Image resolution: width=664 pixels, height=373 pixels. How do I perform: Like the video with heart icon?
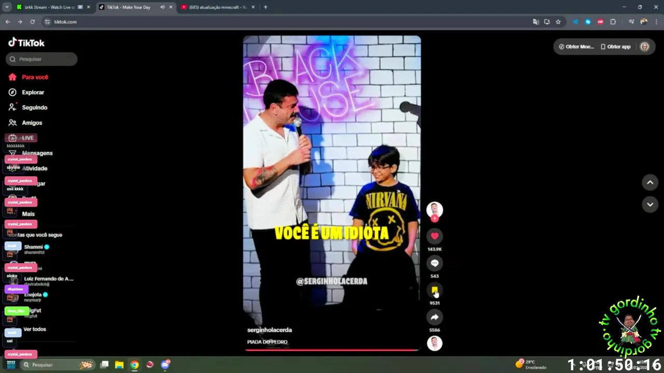point(435,236)
